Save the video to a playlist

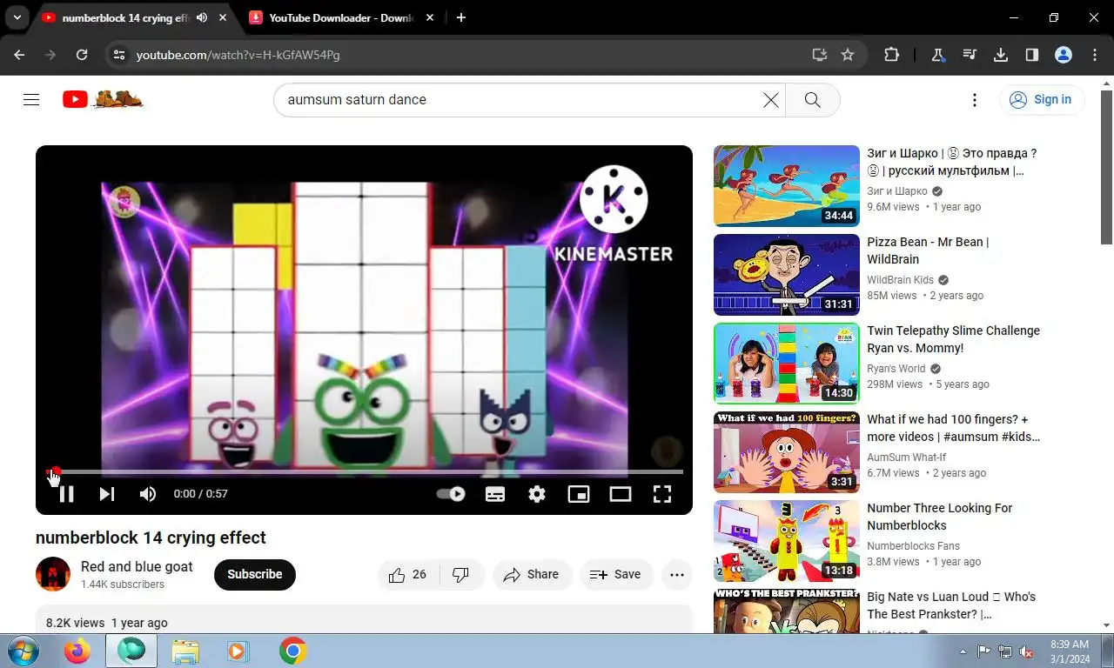(616, 575)
